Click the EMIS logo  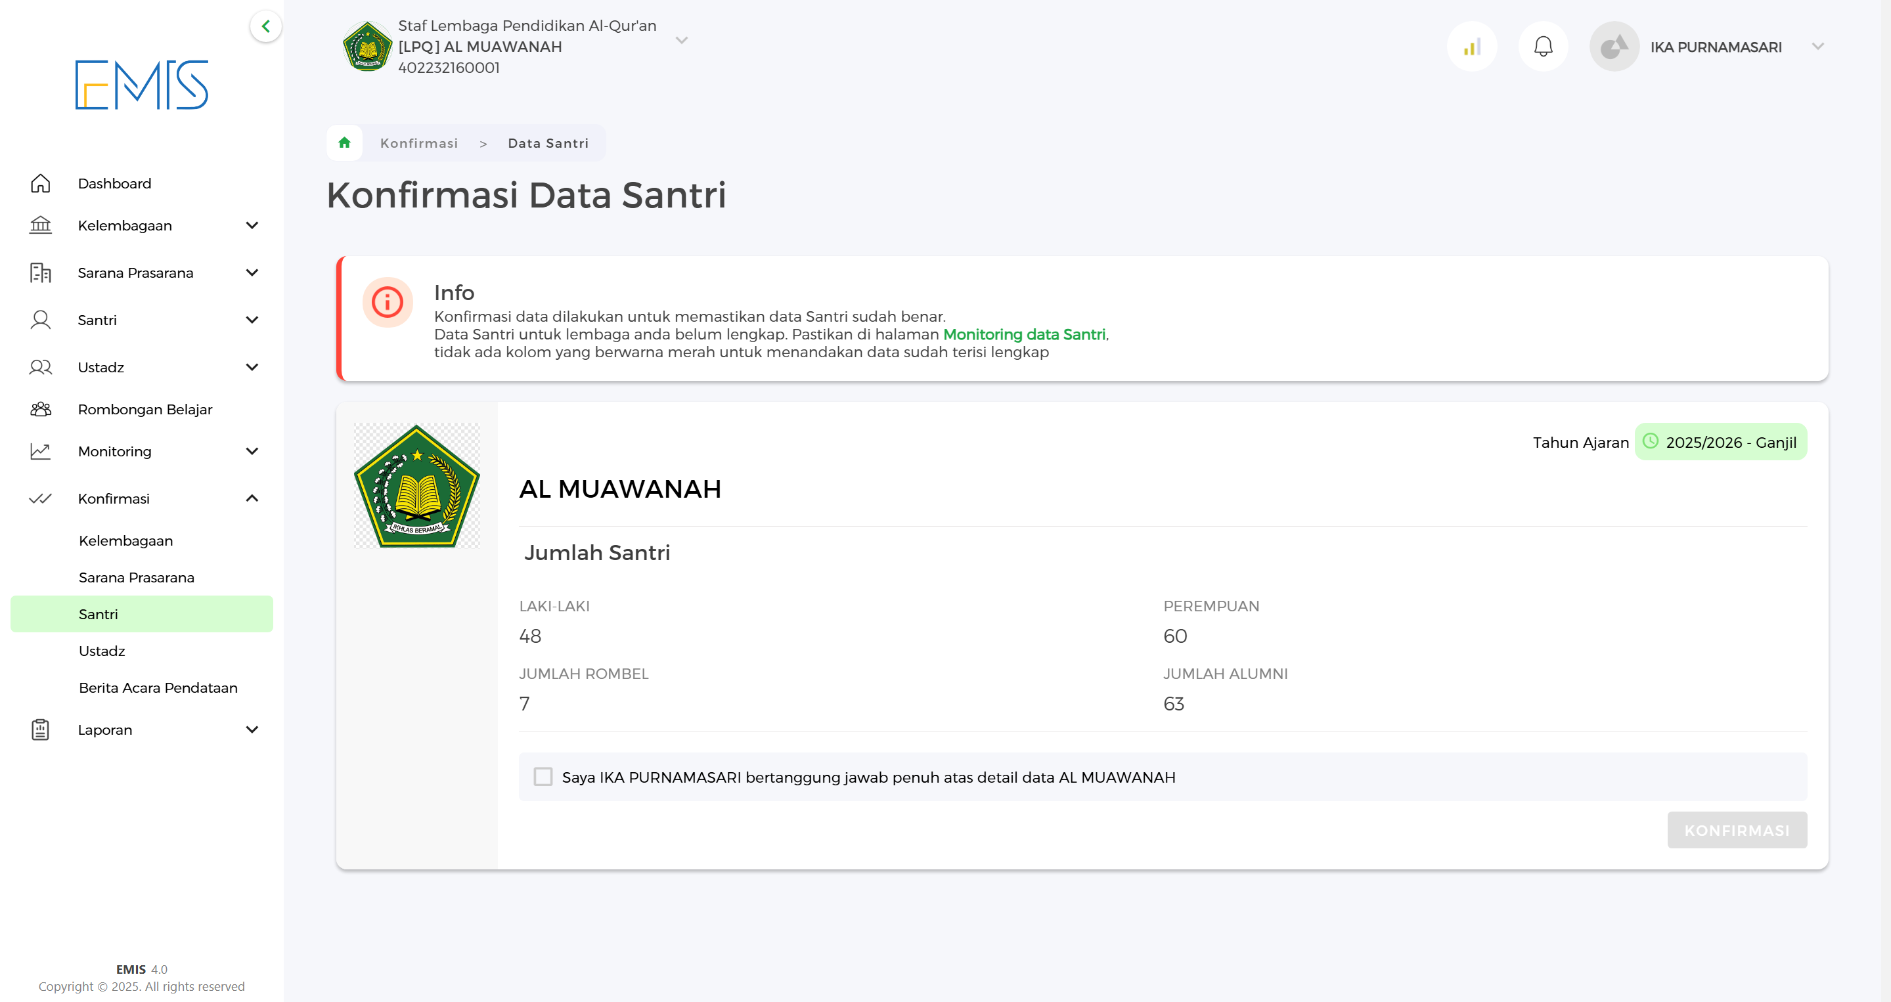click(x=142, y=85)
